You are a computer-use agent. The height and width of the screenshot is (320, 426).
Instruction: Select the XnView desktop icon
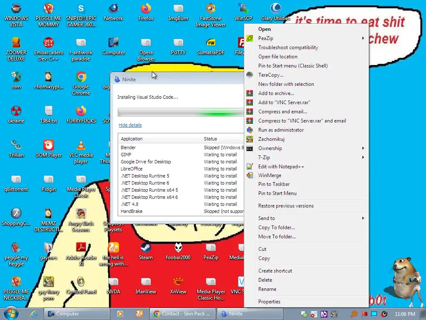coord(178,285)
